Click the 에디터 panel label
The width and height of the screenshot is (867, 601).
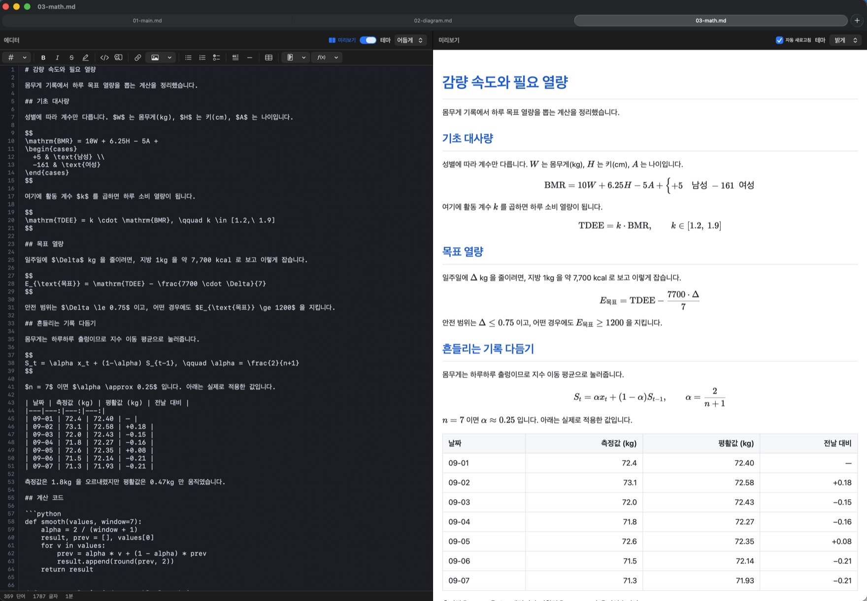click(11, 40)
